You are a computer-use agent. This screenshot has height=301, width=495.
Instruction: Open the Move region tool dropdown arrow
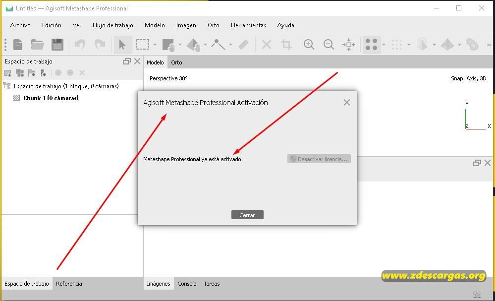point(180,45)
